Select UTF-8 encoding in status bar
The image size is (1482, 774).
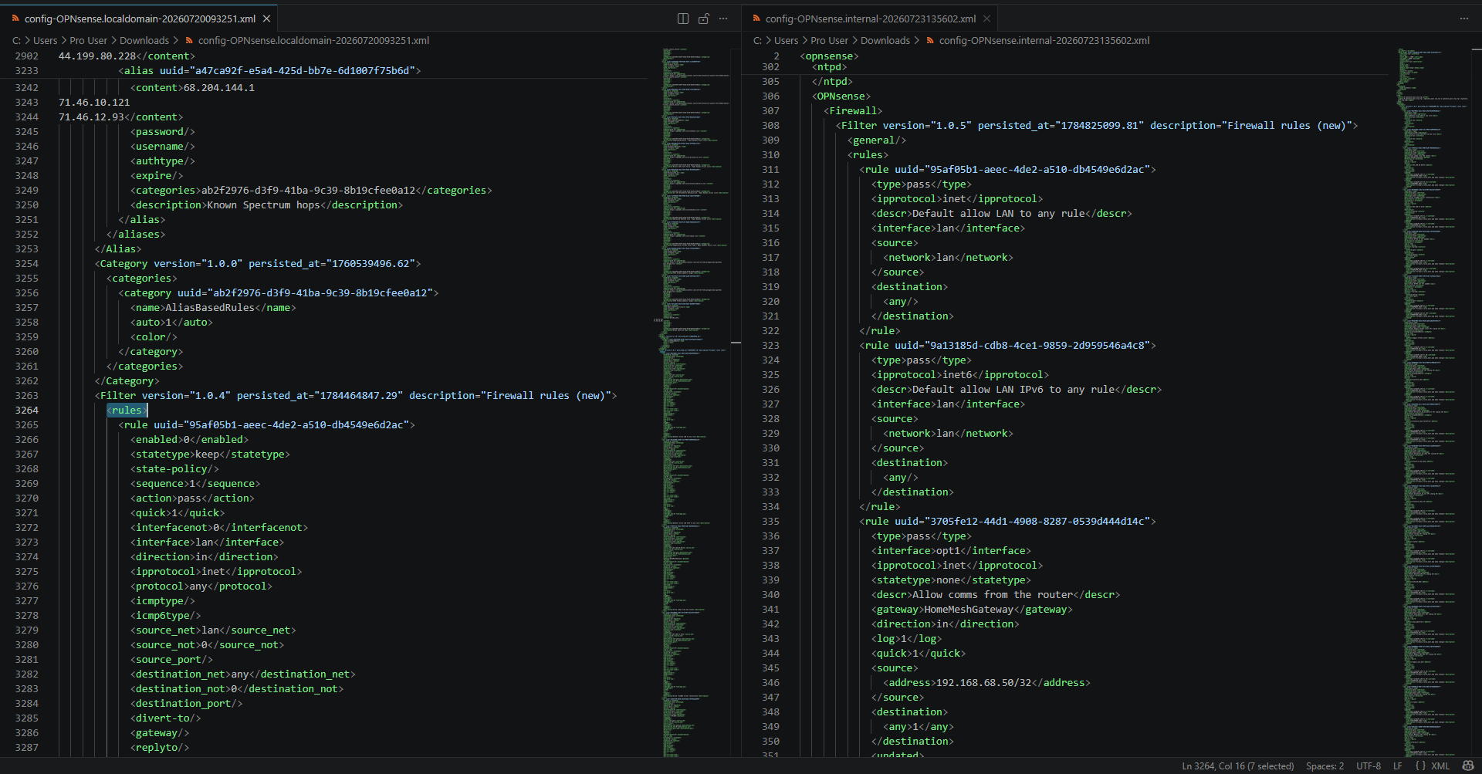(1369, 766)
